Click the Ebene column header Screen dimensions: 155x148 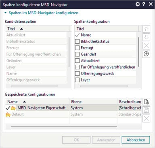(93, 102)
